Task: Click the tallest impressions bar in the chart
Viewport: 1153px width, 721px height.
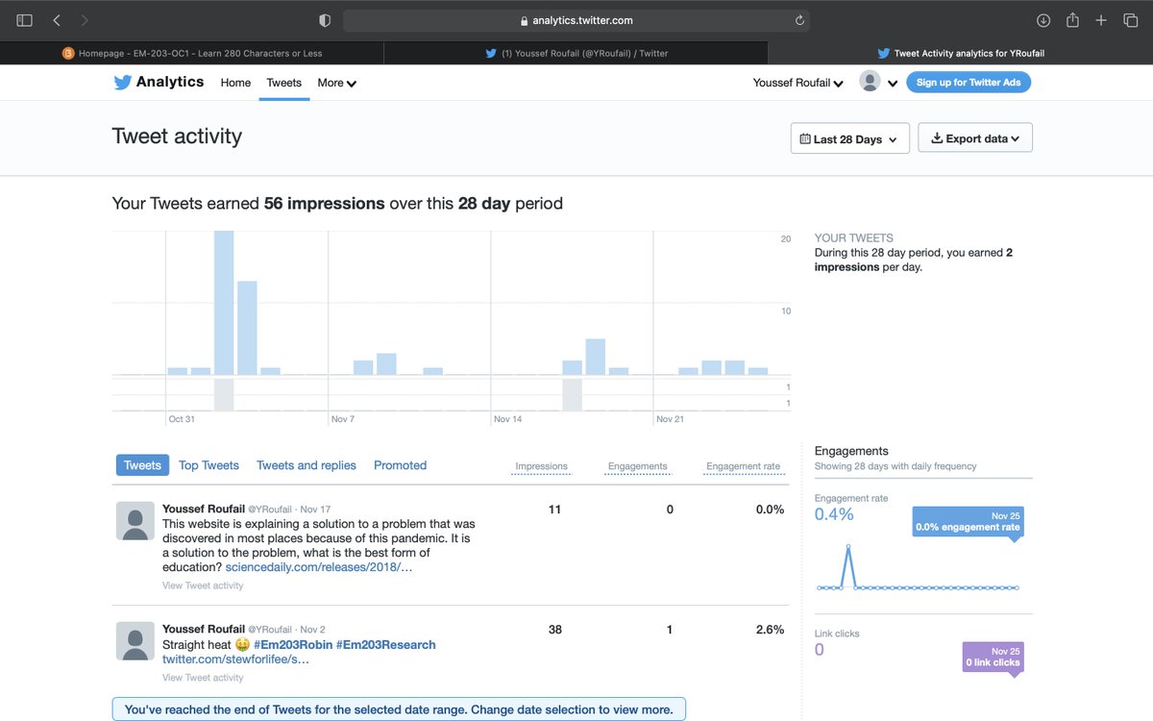Action: pyautogui.click(x=224, y=303)
